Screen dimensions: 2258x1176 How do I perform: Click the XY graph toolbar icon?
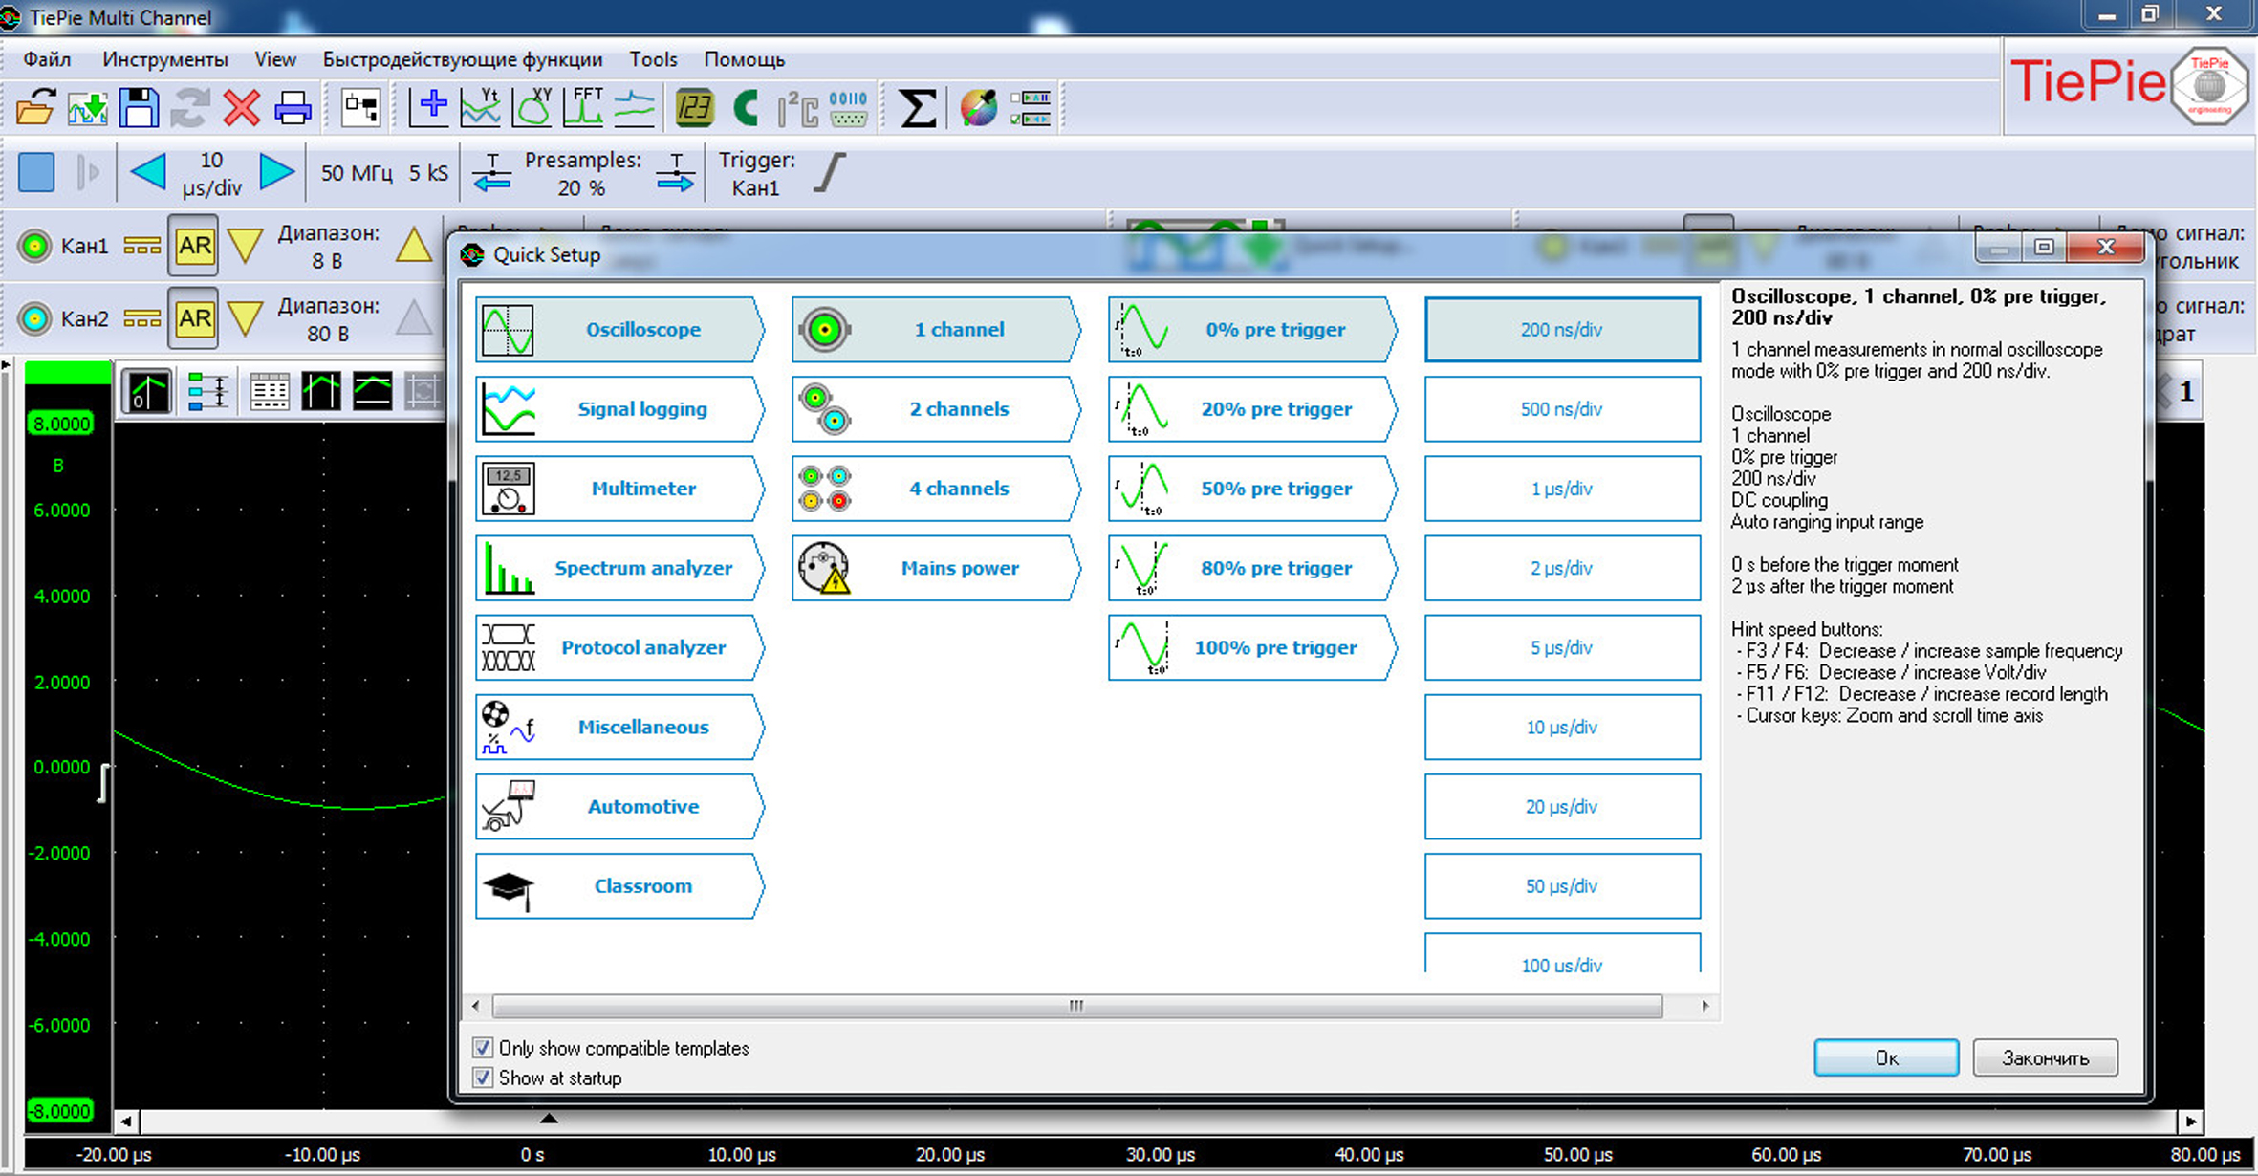click(x=532, y=108)
